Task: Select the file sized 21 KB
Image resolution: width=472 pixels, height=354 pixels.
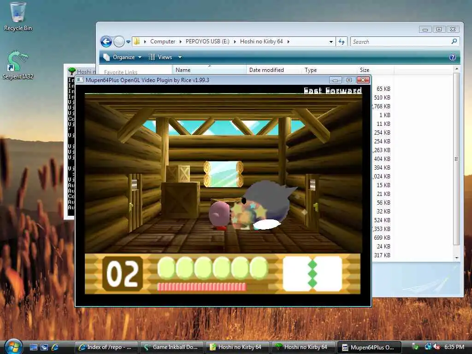Action: pyautogui.click(x=383, y=194)
